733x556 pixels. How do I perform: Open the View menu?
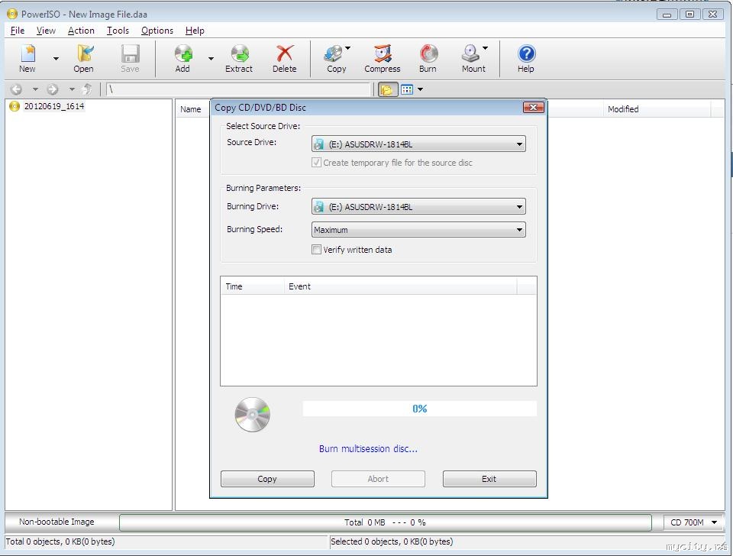(x=46, y=31)
